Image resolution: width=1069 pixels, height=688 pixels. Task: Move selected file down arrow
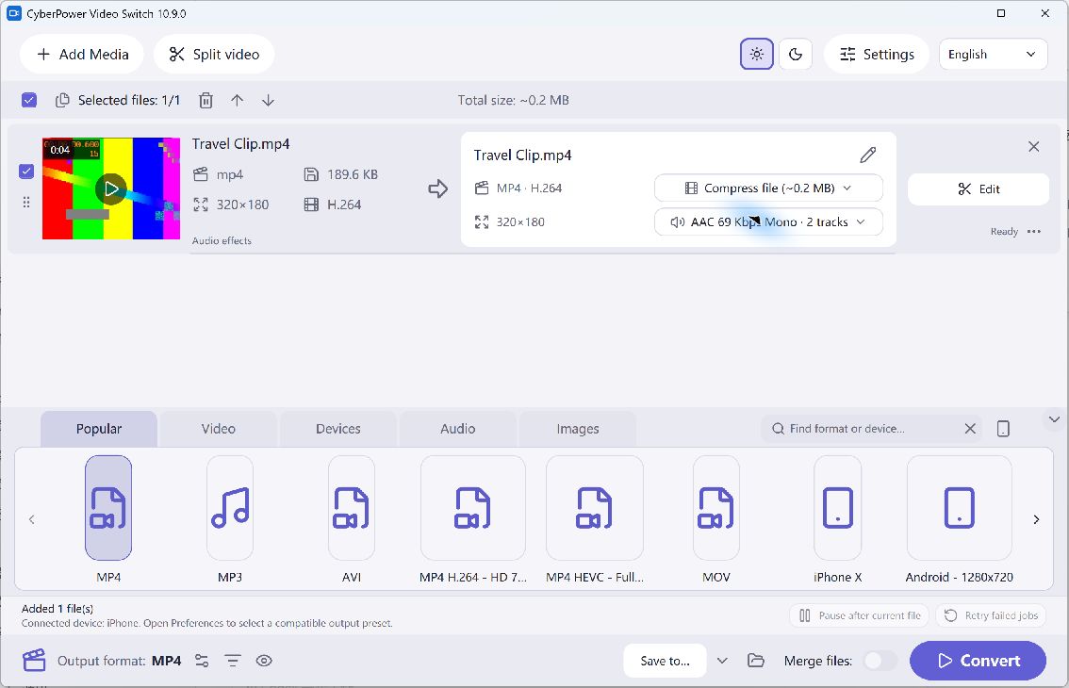[268, 100]
